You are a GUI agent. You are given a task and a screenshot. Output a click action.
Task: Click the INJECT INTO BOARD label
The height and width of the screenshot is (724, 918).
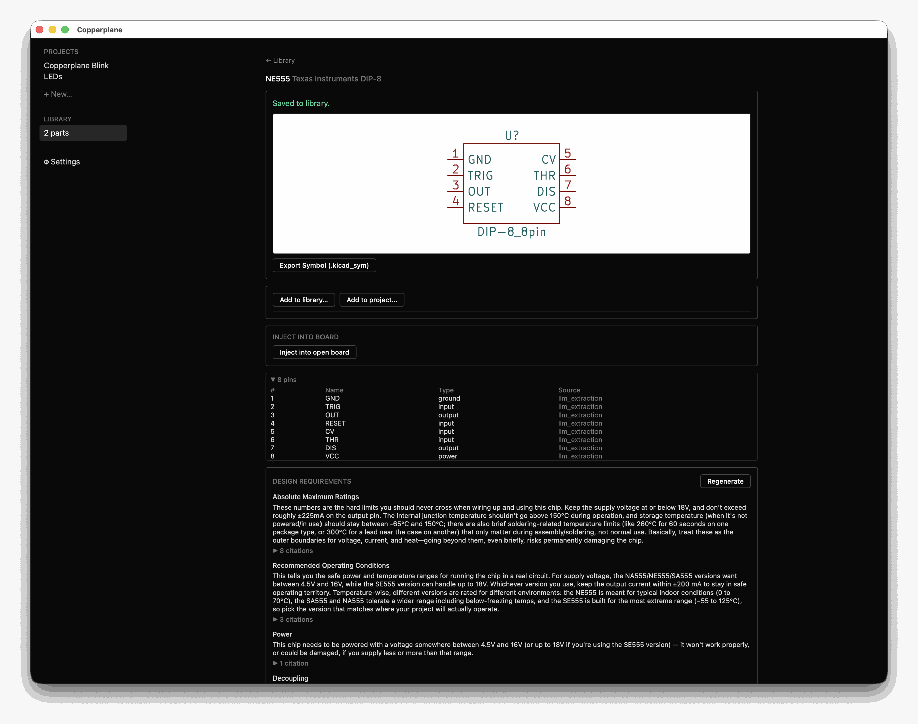(x=305, y=337)
